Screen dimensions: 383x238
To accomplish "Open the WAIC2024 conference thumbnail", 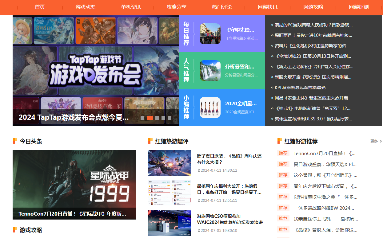I will [x=170, y=223].
